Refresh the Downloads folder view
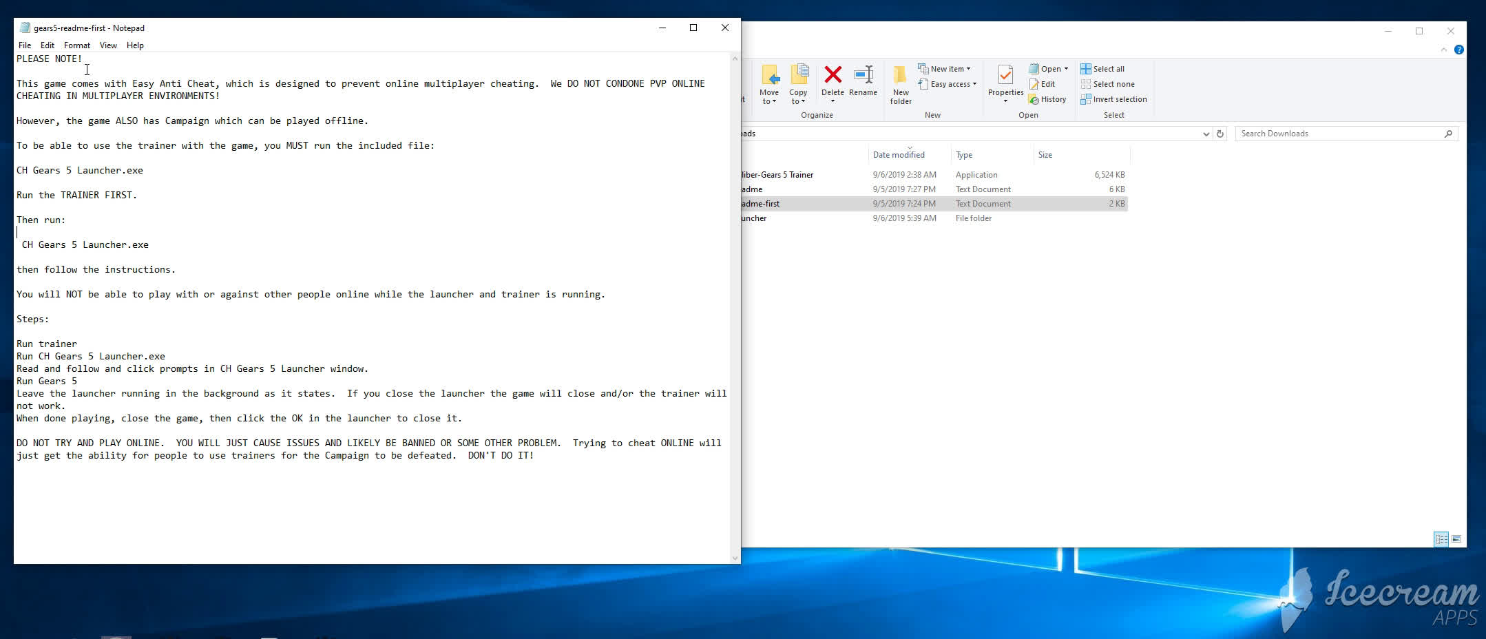The image size is (1486, 639). pyautogui.click(x=1220, y=134)
